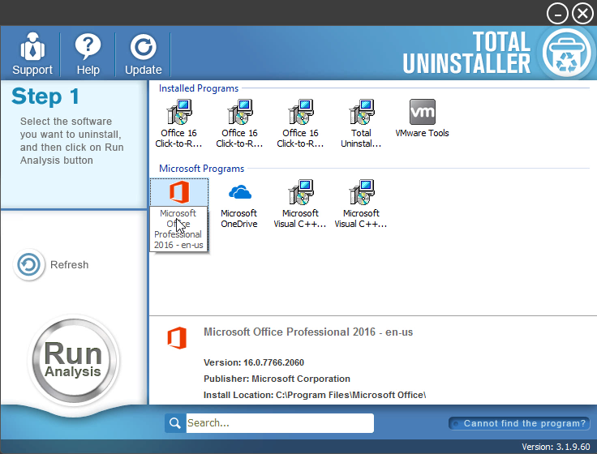Image resolution: width=597 pixels, height=454 pixels.
Task: Minimize the Total Uninstaller window
Action: coord(557,14)
